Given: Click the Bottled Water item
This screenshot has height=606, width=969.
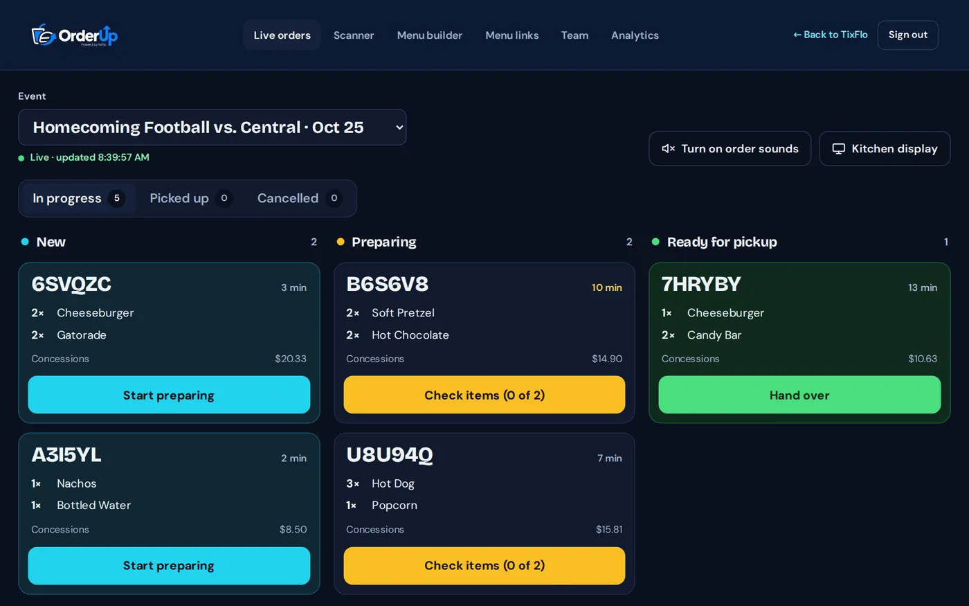Looking at the screenshot, I should click(x=94, y=506).
